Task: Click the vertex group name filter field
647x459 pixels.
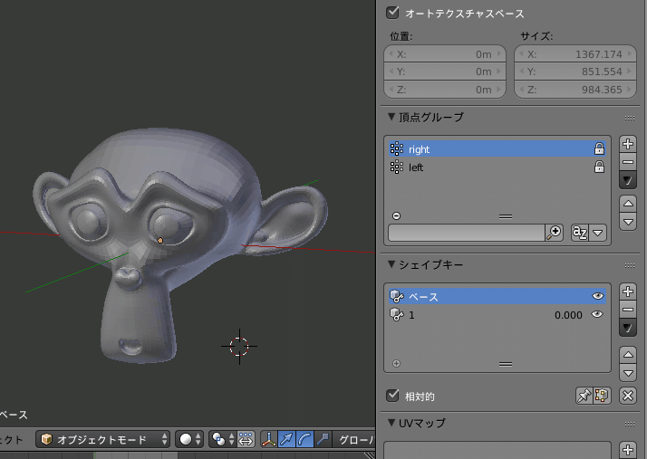Action: (x=467, y=233)
